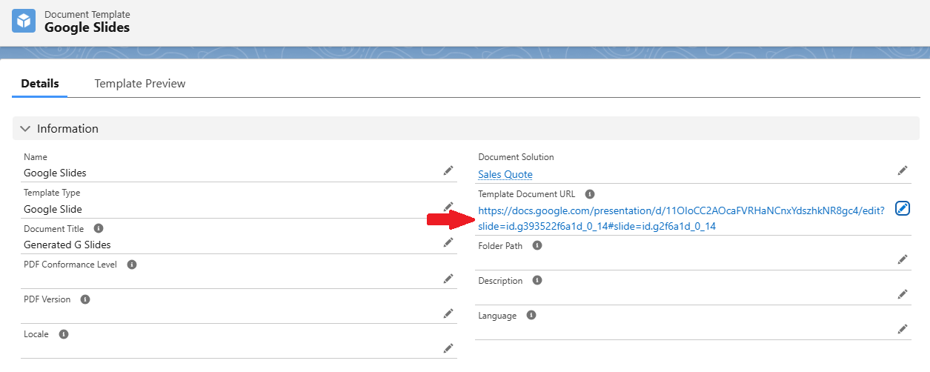Click pencil icon next to Template Type

point(448,206)
